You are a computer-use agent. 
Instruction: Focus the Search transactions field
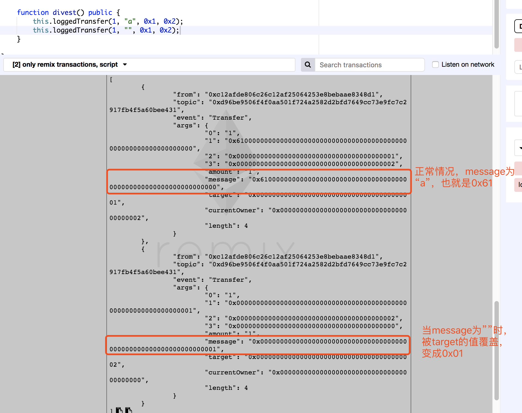(x=370, y=65)
